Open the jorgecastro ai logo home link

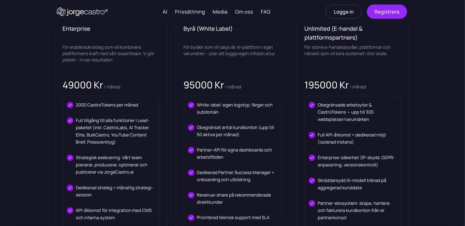pyautogui.click(x=82, y=12)
